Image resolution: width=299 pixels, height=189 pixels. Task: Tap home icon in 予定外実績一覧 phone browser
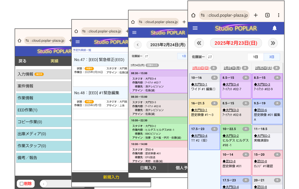pyautogui.click(x=76, y=31)
